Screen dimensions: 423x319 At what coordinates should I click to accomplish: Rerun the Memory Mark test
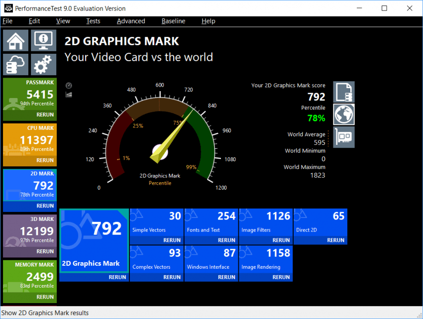coord(45,297)
